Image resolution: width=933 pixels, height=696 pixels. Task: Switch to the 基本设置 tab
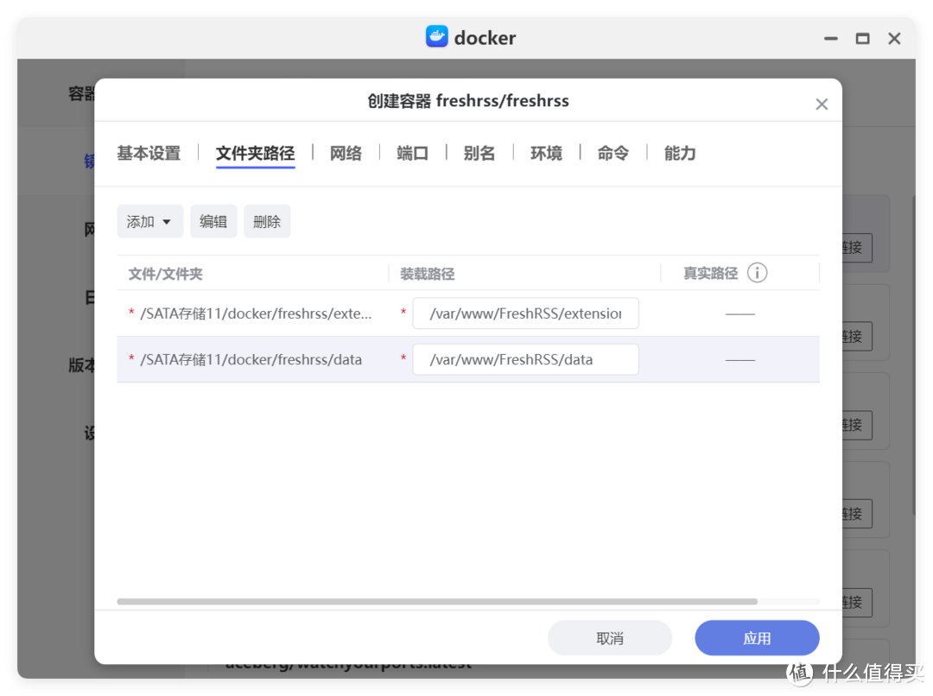pyautogui.click(x=149, y=153)
